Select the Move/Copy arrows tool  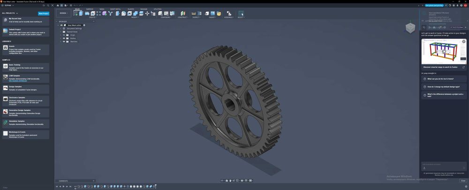click(x=147, y=14)
